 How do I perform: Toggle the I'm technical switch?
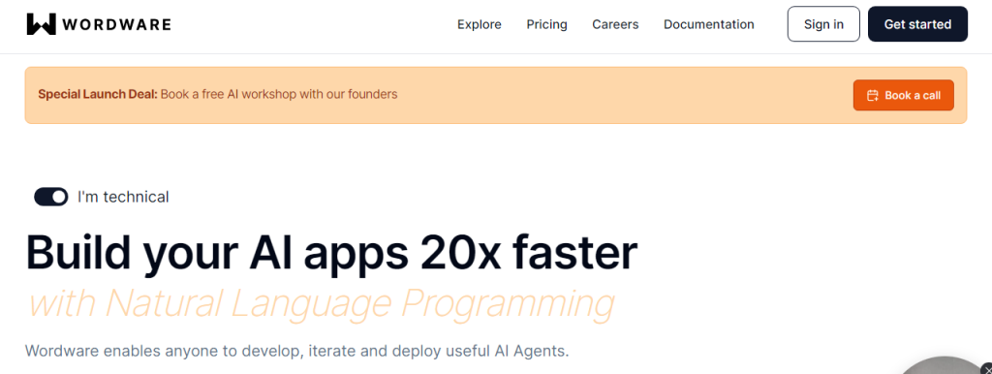50,197
